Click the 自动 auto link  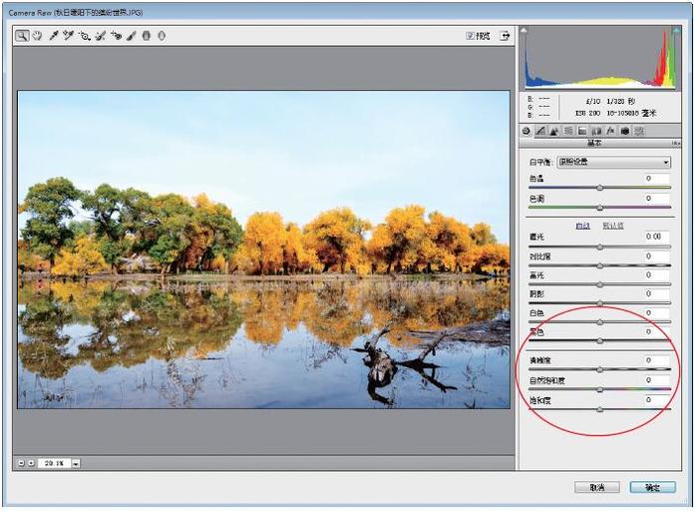pos(582,226)
